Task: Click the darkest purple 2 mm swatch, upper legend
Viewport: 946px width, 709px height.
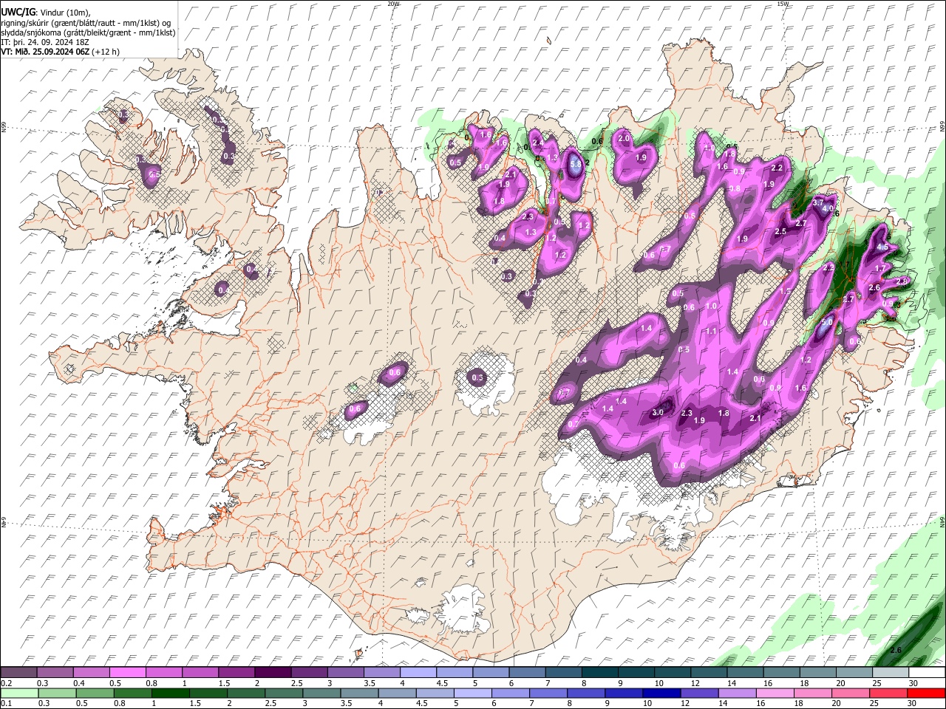Action: click(272, 673)
